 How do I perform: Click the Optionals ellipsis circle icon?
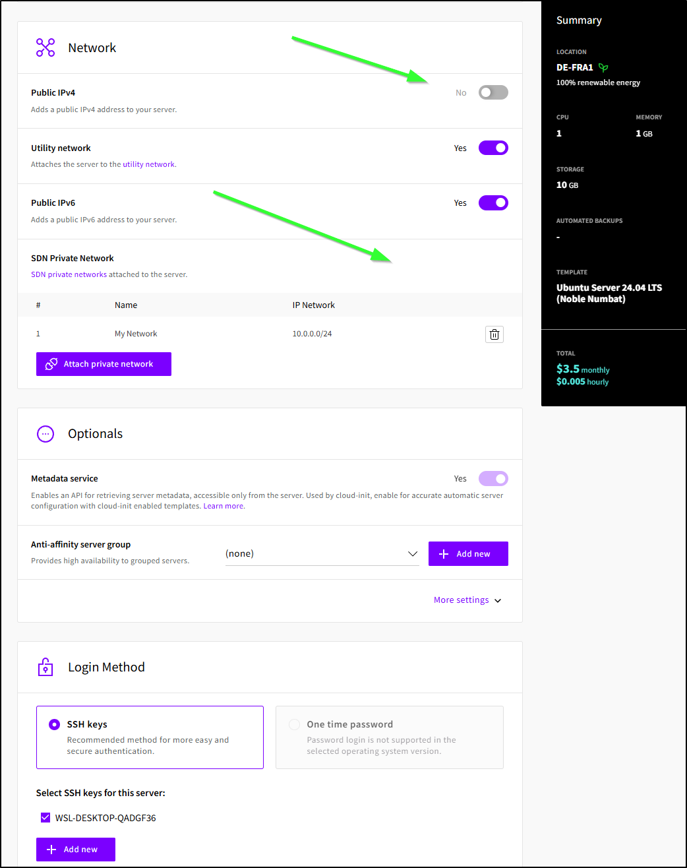pos(45,434)
